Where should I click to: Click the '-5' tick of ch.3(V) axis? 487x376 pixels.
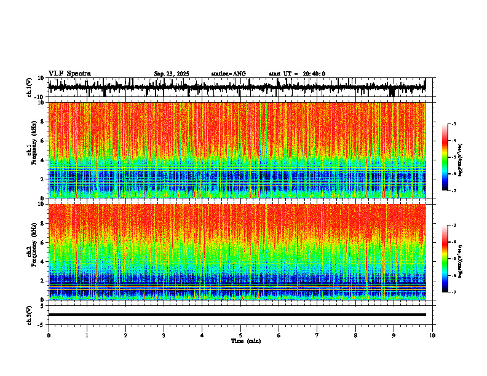pos(42,325)
